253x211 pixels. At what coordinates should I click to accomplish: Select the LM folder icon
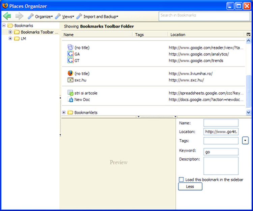point(17,39)
